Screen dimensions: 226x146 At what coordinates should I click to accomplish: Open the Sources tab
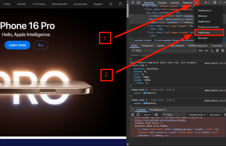(175, 3)
